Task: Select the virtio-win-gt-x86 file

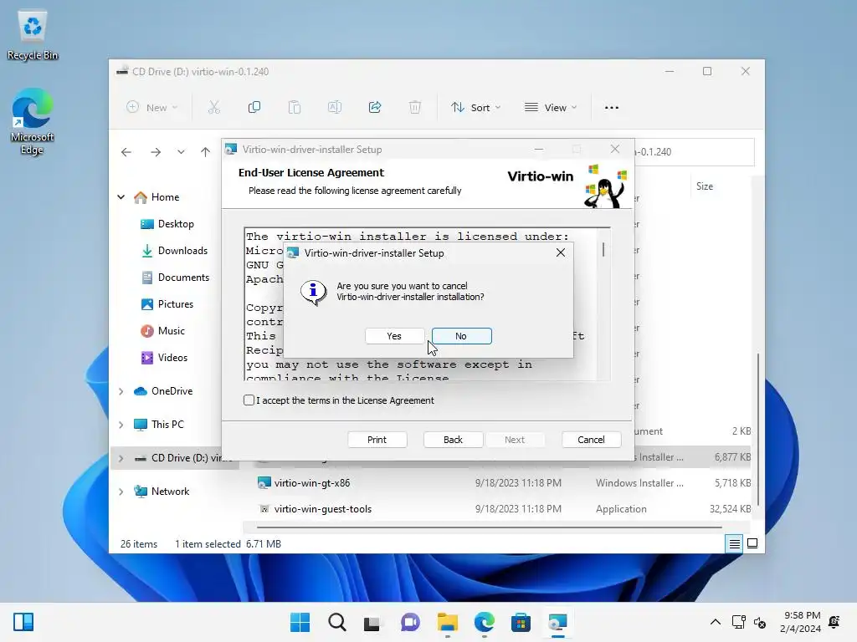Action: click(312, 483)
